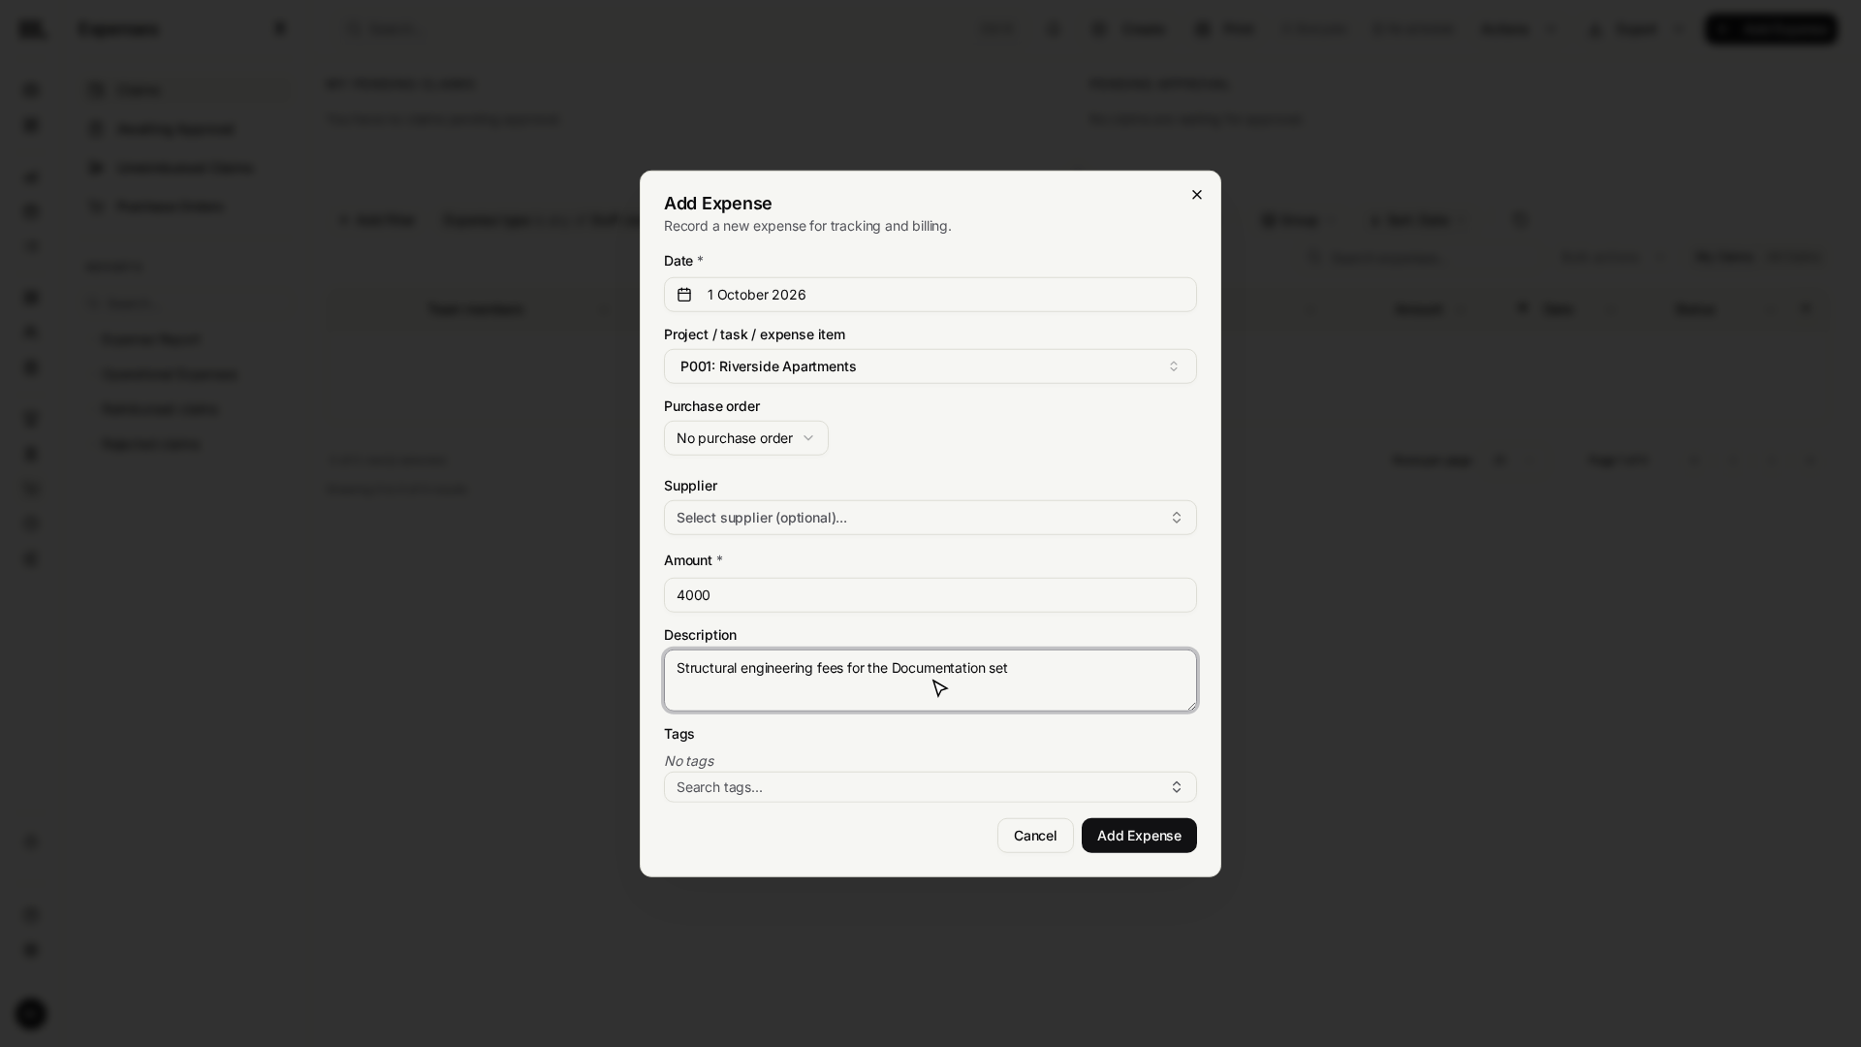The height and width of the screenshot is (1047, 1861).
Task: Open the Search tags combo box
Action: (930, 787)
